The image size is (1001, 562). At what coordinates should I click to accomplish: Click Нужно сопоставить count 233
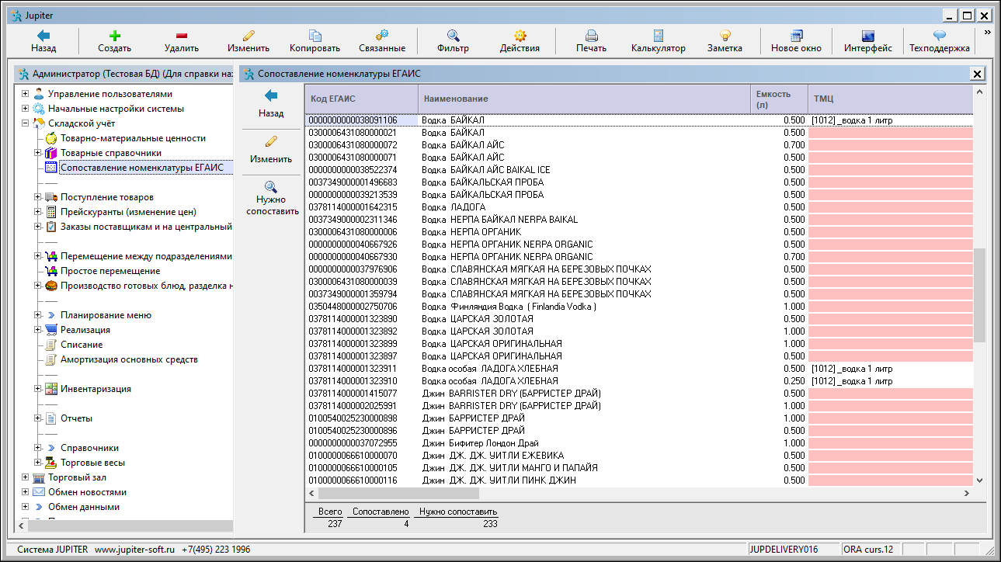pyautogui.click(x=489, y=524)
